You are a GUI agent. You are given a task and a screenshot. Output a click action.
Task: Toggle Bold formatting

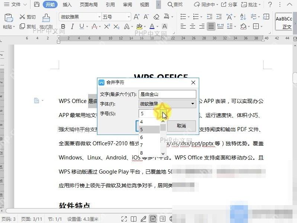point(63,26)
